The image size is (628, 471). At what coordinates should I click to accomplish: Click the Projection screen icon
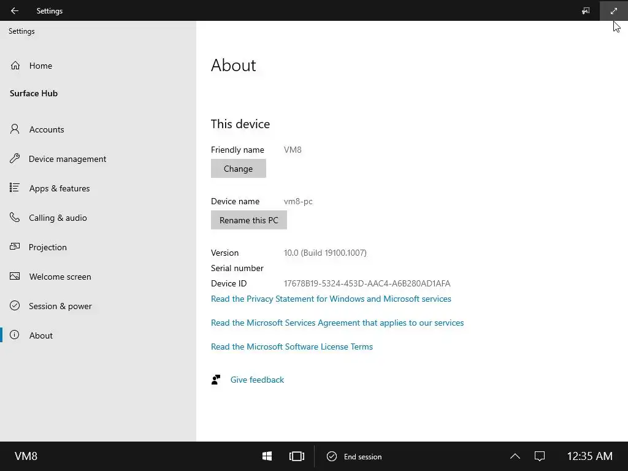click(15, 247)
